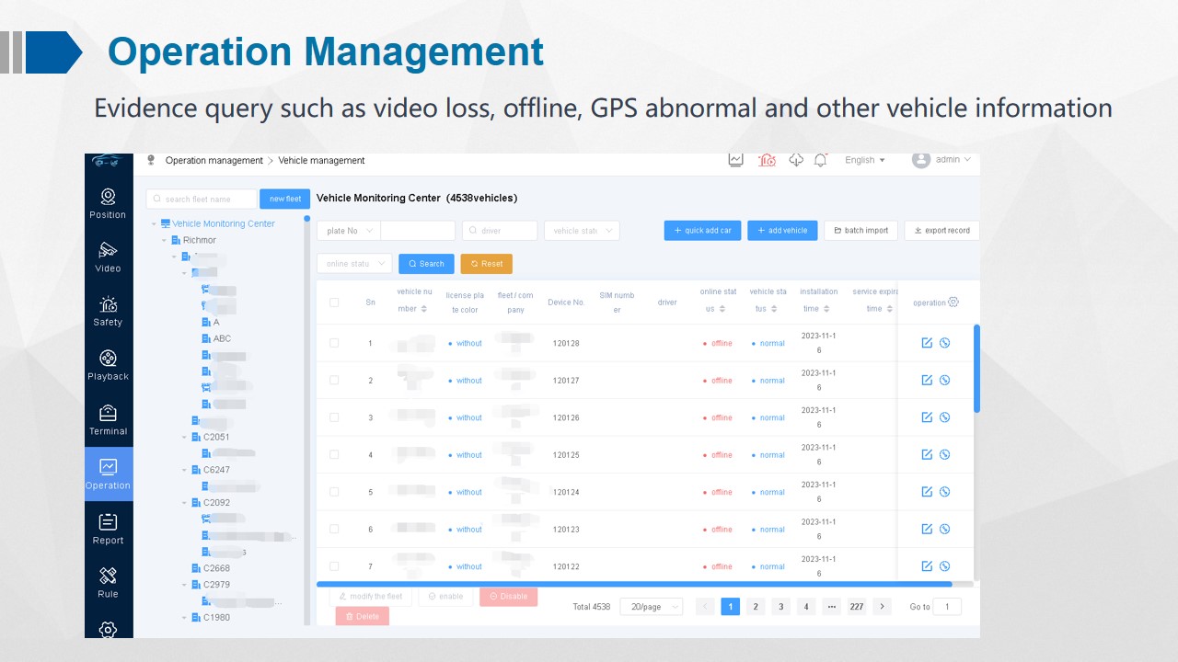Go to page 3

pyautogui.click(x=781, y=607)
